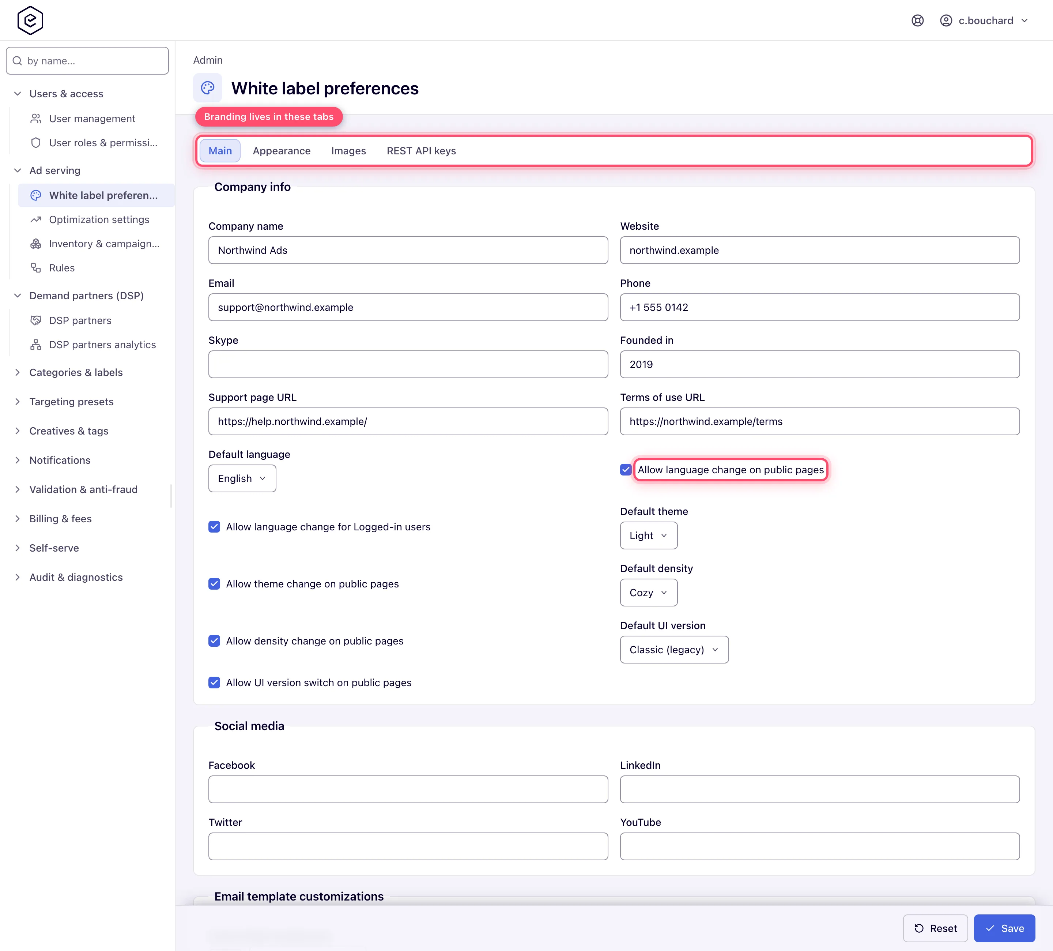Collapse the Users & access section
Image resolution: width=1053 pixels, height=951 pixels.
click(x=18, y=94)
